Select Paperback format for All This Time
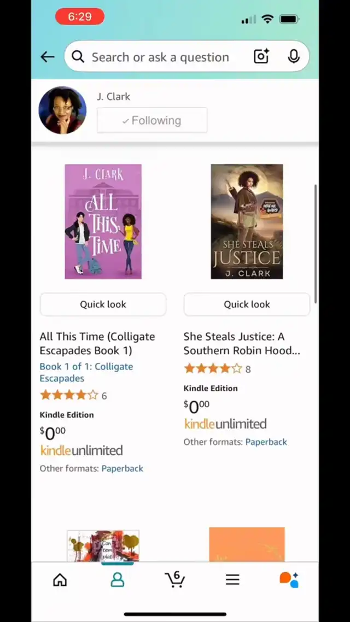The height and width of the screenshot is (622, 350). click(x=122, y=468)
